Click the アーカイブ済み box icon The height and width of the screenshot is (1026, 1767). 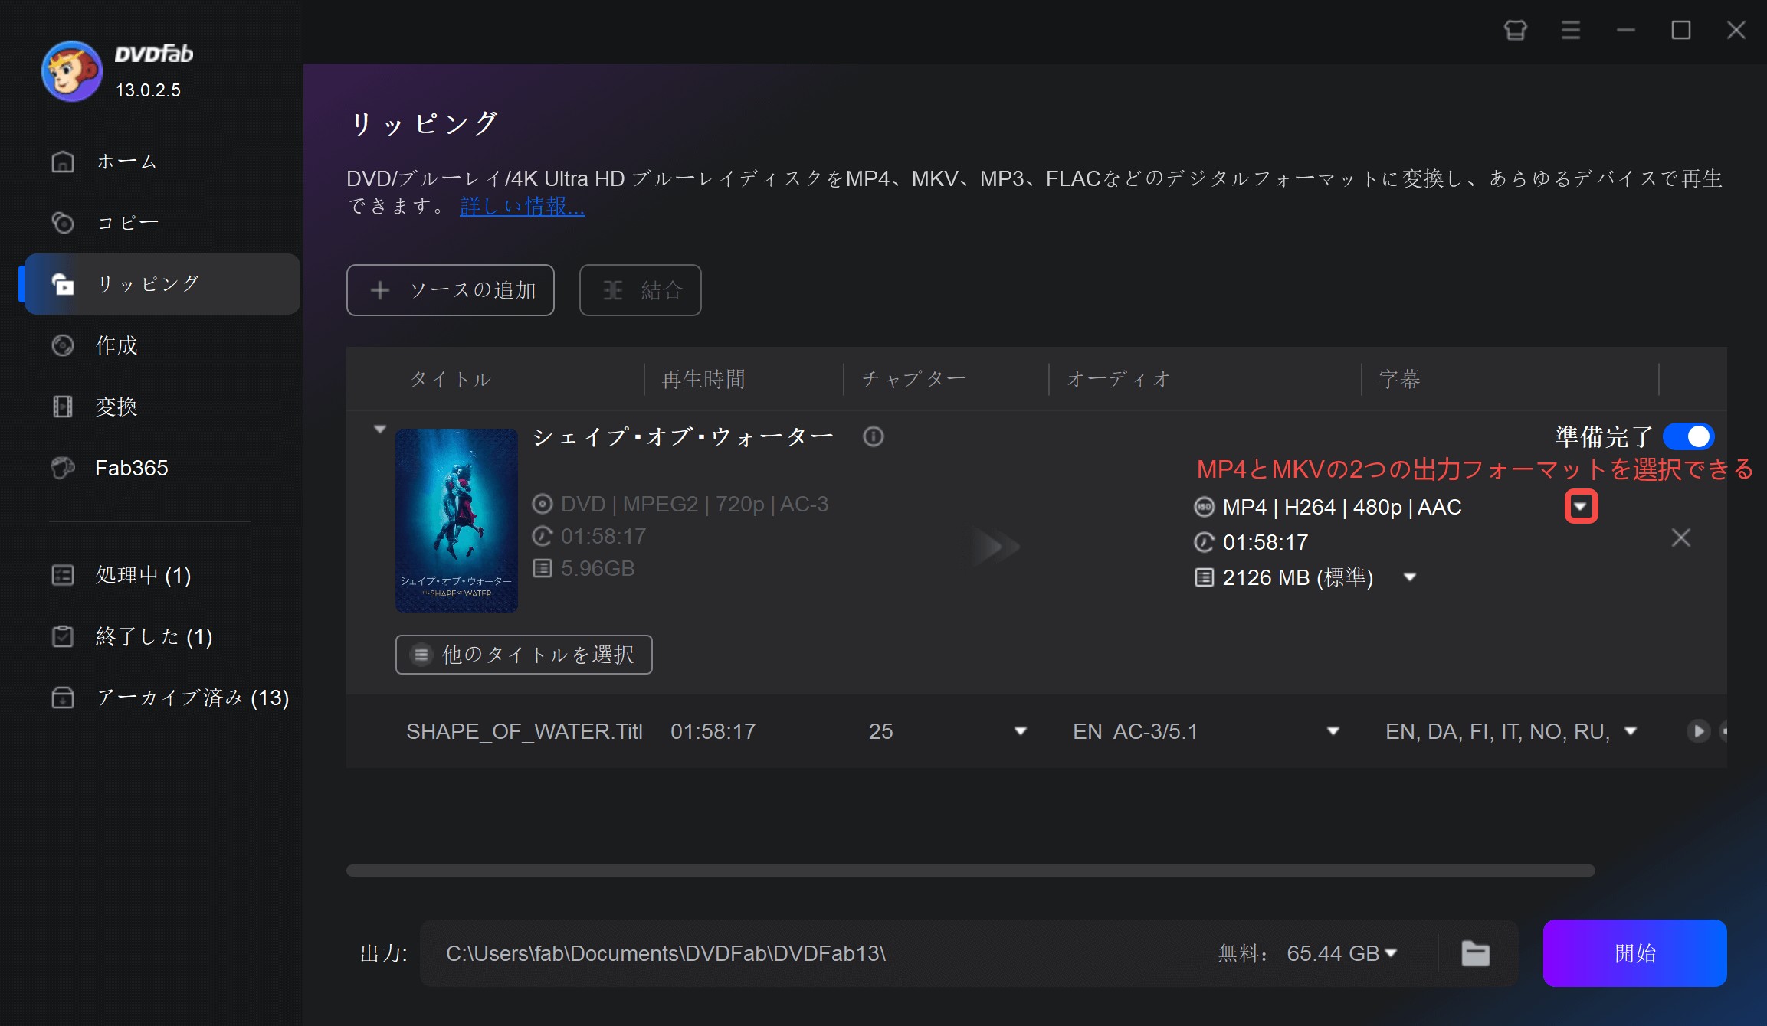pos(63,698)
